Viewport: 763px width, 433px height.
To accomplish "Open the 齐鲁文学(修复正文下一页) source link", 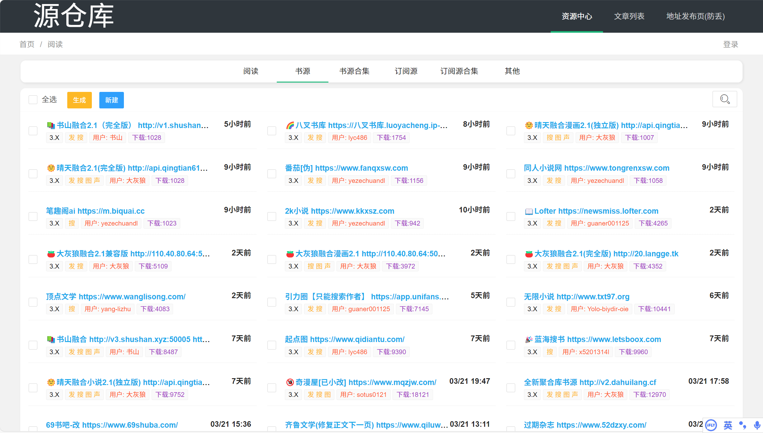I will (367, 425).
